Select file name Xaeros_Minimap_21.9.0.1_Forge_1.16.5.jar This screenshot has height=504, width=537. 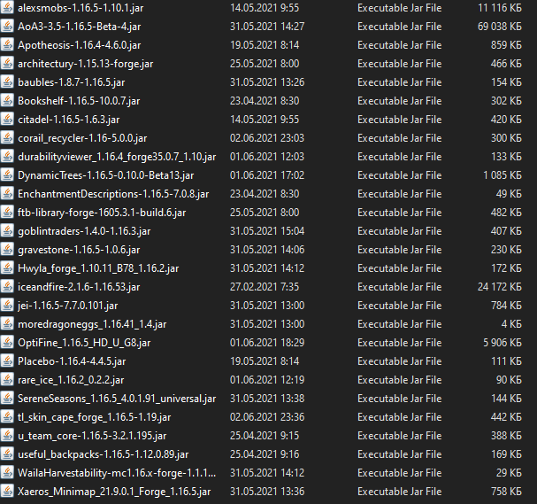(x=114, y=492)
